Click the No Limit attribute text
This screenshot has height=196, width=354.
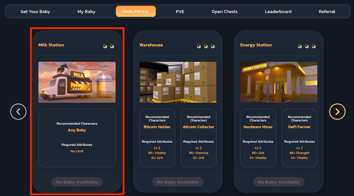coord(77,151)
